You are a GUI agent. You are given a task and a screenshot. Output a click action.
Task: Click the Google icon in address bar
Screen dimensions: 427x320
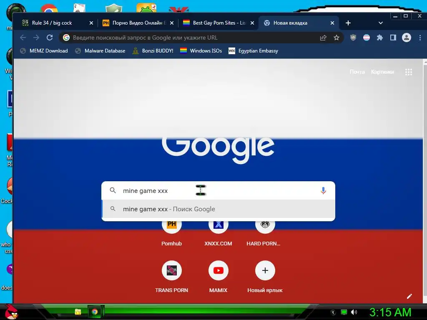[66, 37]
